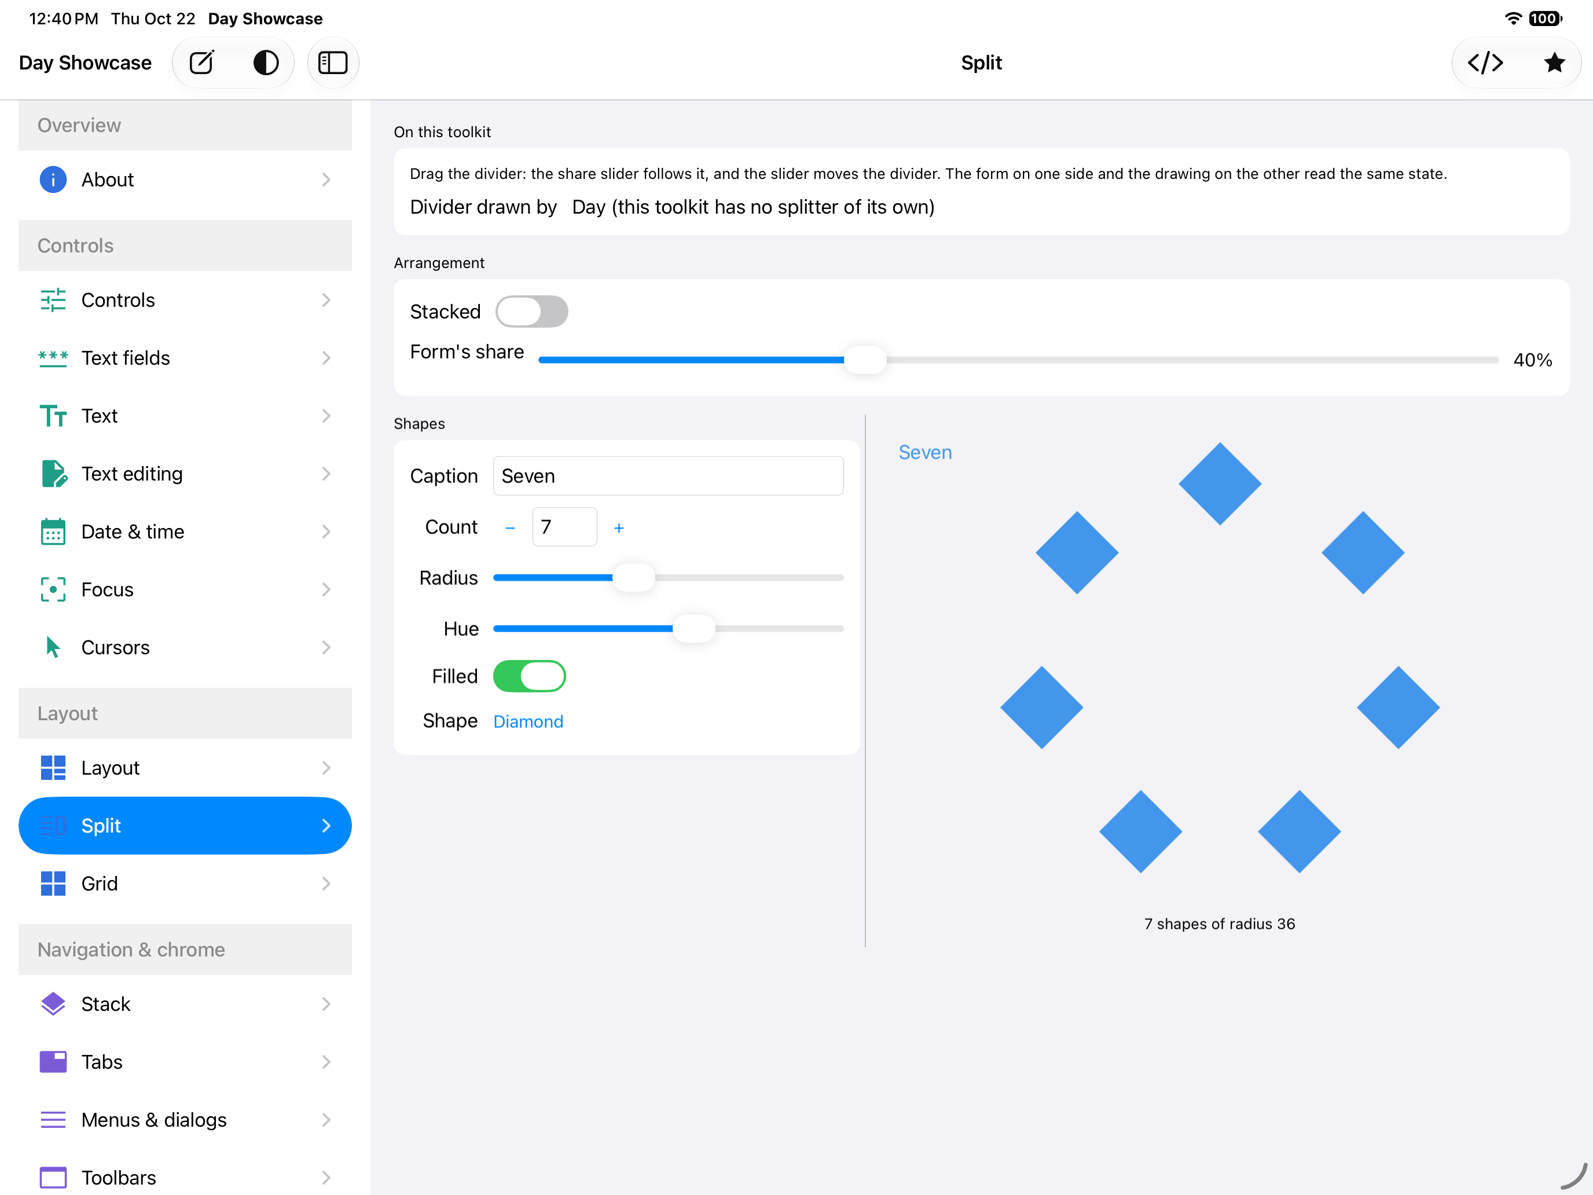Click the 'Seven' caption in drawing pane

point(926,452)
